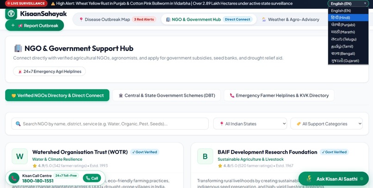Click 24×7 Emergency Agri Helplines chip
Screen dimensions: 373x188
[x=49, y=71]
